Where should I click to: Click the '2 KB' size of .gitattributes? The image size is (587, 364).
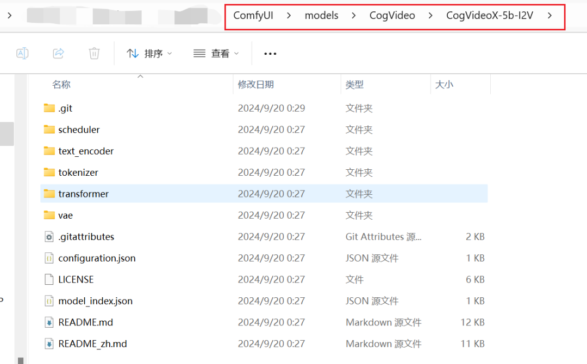(475, 237)
